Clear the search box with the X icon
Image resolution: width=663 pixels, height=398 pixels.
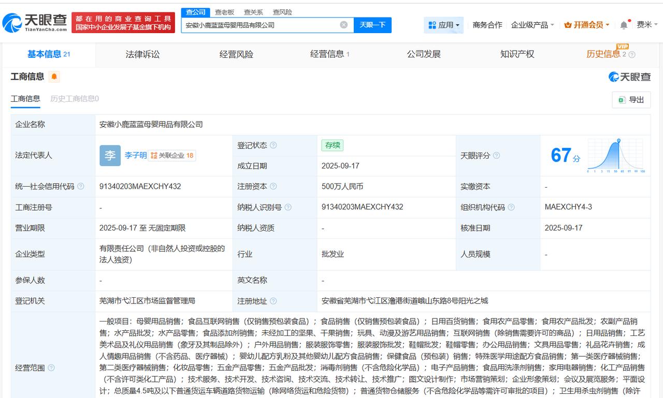coord(344,25)
